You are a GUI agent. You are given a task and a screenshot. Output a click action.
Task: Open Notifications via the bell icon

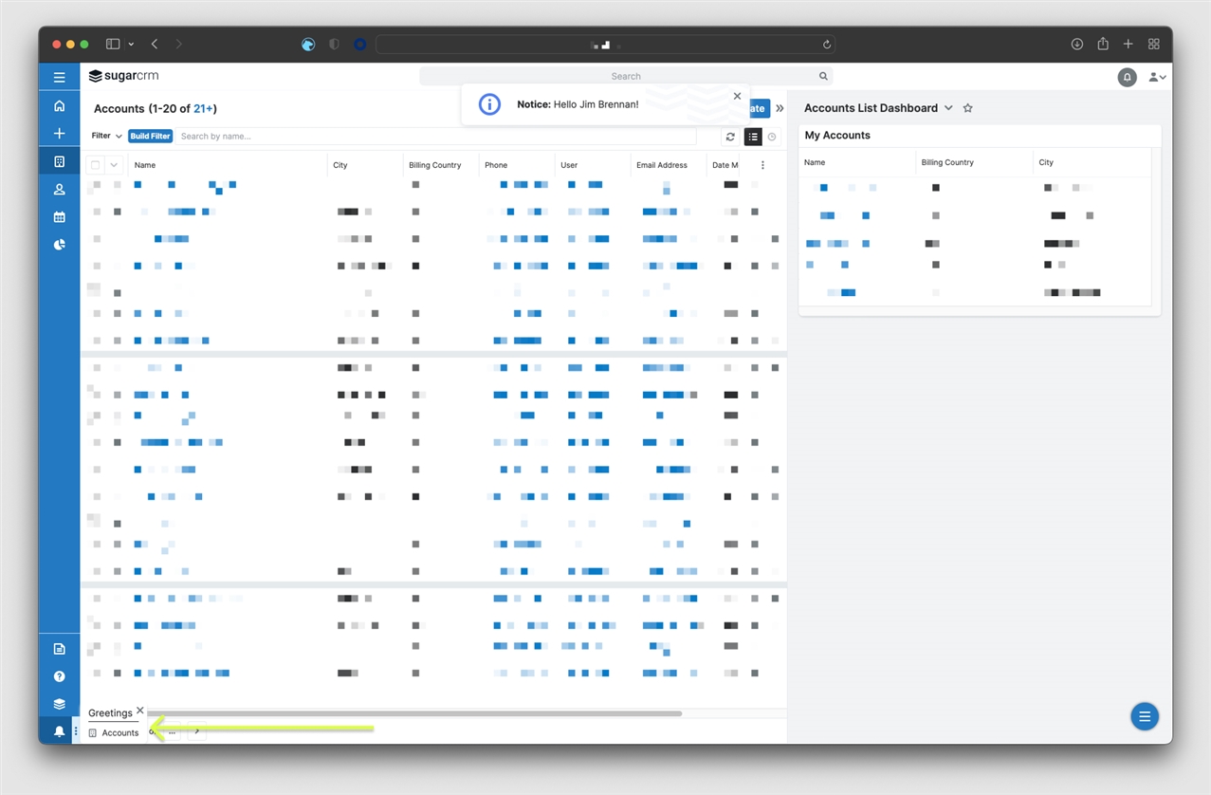coord(59,730)
